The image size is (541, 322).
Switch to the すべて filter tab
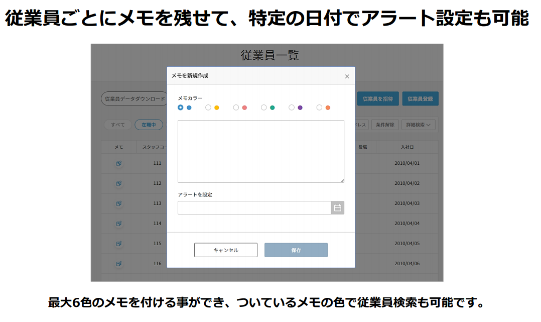pos(118,125)
